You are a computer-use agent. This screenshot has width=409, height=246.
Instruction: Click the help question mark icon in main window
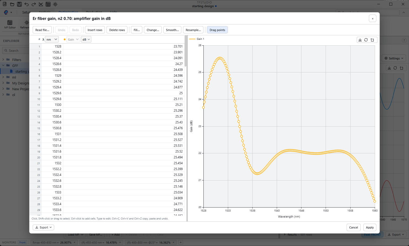pyautogui.click(x=404, y=40)
